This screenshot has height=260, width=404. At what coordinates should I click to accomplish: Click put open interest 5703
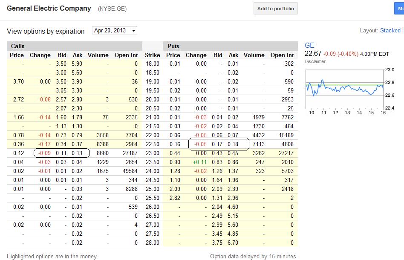click(x=288, y=171)
